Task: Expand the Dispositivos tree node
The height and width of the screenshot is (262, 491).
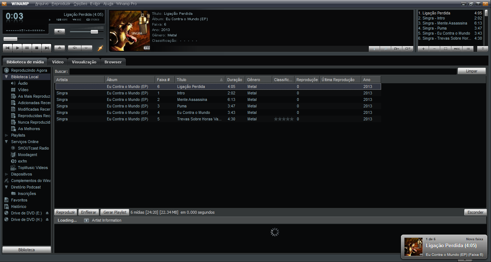Action: (6, 174)
